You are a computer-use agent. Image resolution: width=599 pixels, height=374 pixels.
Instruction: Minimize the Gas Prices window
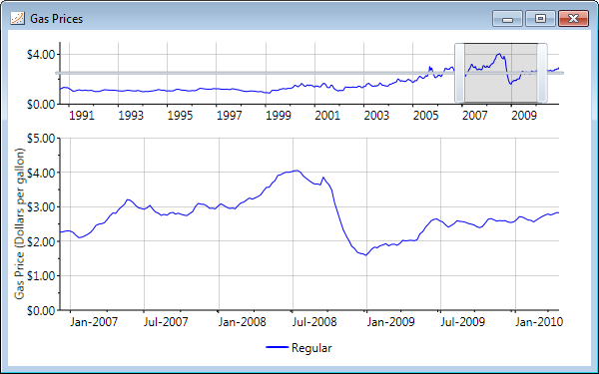point(507,19)
